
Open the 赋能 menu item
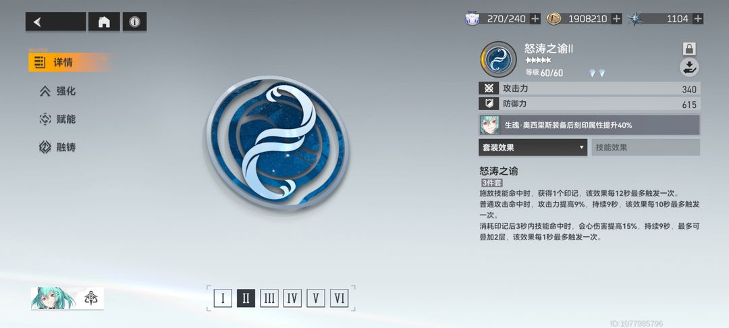click(x=57, y=119)
